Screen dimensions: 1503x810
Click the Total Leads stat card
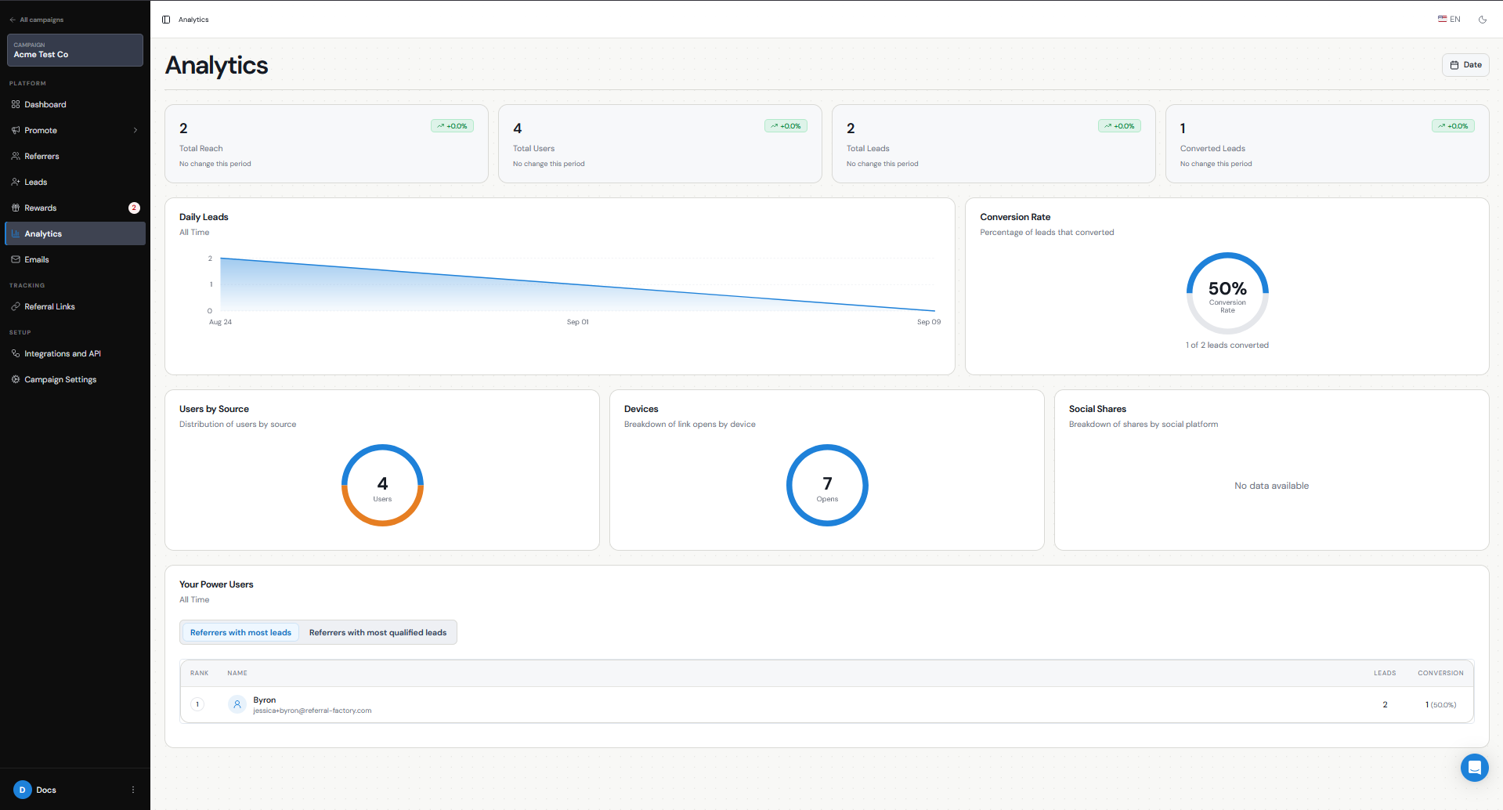coord(993,144)
